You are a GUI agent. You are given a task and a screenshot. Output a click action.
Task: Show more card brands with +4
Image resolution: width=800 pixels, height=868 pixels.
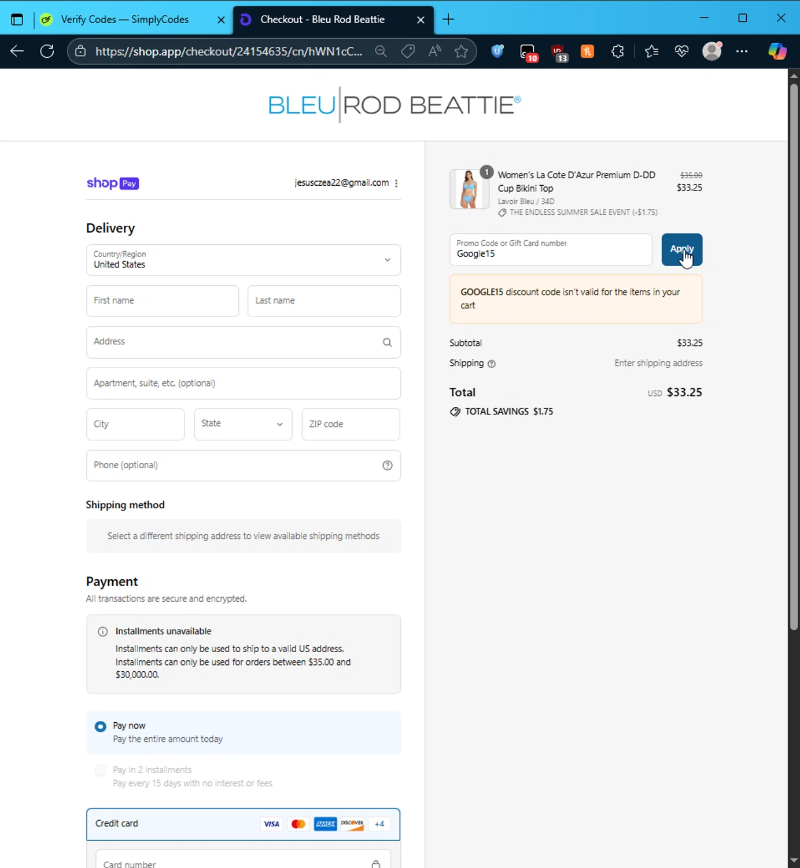[x=379, y=824]
